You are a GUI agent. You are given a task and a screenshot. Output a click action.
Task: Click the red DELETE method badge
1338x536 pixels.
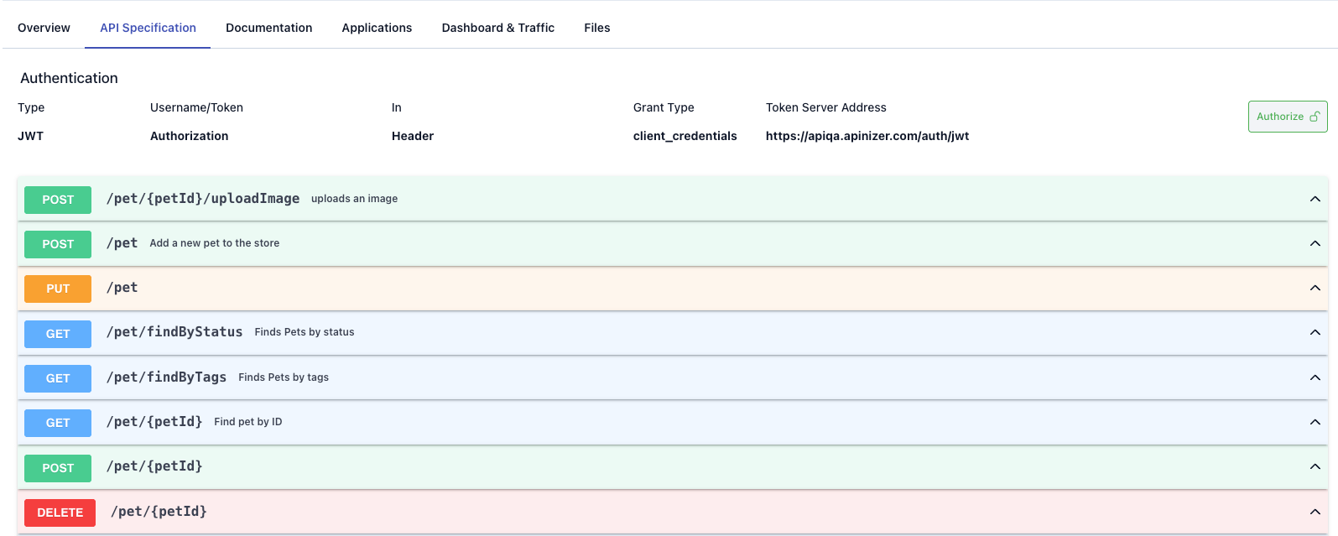coord(60,513)
